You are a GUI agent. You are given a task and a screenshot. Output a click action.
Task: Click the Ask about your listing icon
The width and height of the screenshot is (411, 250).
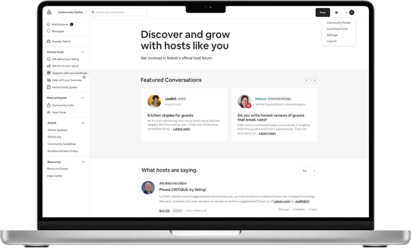coord(49,59)
